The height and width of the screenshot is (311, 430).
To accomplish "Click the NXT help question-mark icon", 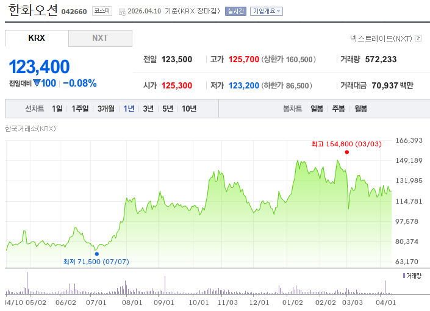I will (x=418, y=38).
